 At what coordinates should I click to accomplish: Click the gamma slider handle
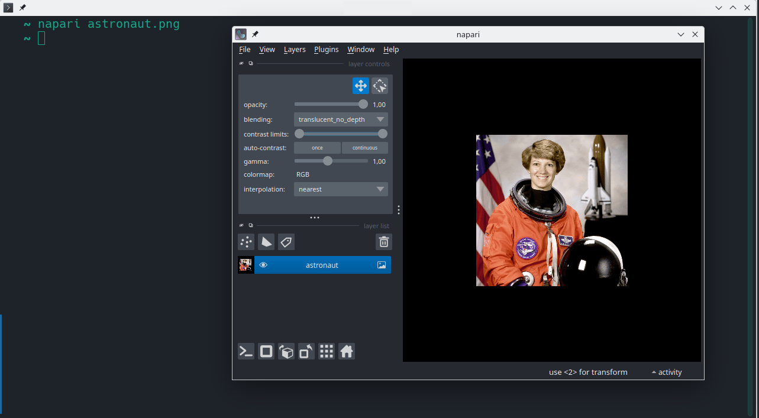click(328, 161)
